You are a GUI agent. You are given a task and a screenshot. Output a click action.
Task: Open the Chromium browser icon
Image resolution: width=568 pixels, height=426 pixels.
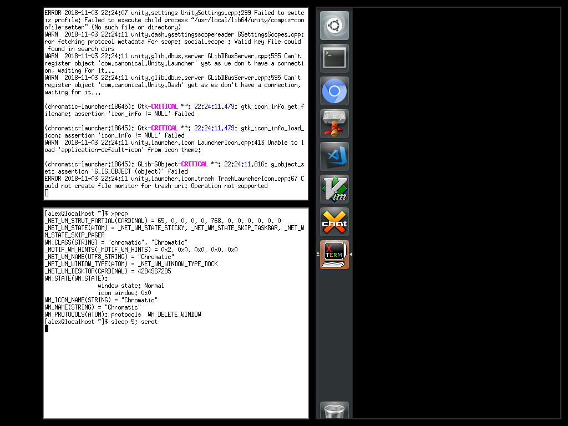coord(334,90)
